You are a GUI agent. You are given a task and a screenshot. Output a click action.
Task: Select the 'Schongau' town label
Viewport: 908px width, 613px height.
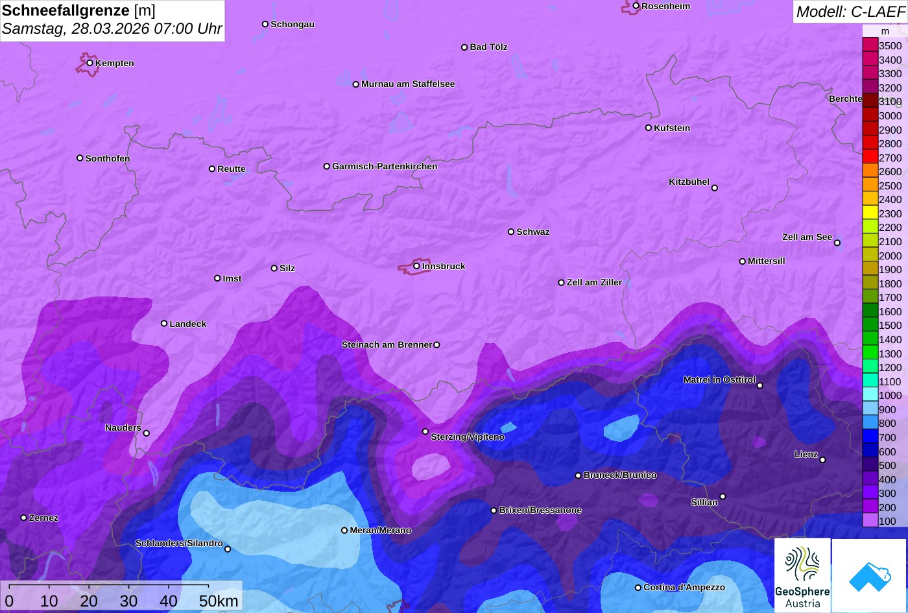pos(293,24)
